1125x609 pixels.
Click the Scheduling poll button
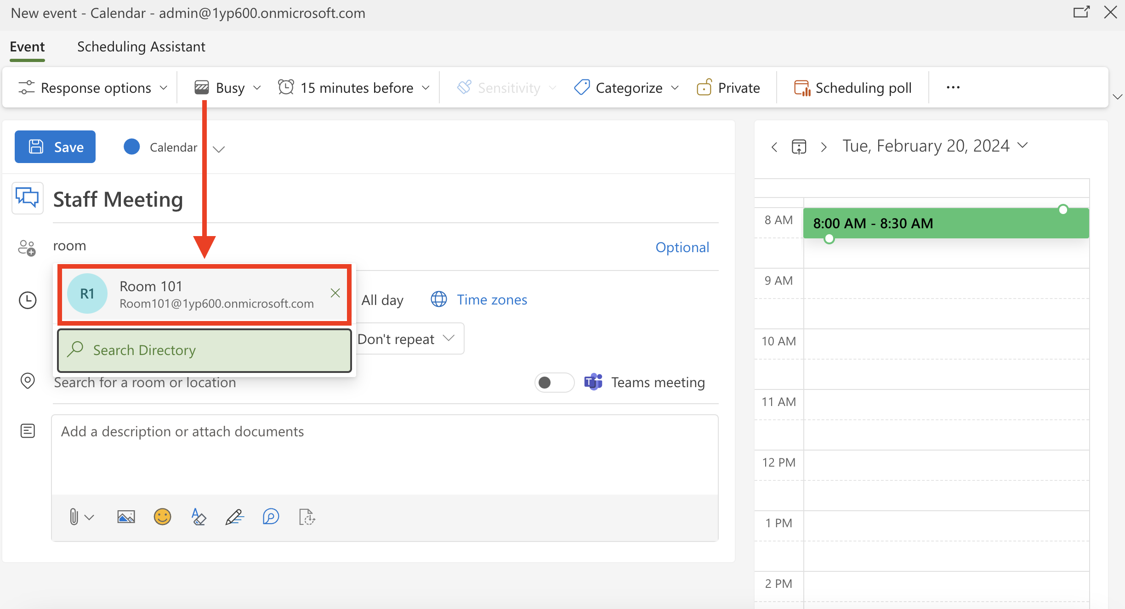pyautogui.click(x=853, y=88)
